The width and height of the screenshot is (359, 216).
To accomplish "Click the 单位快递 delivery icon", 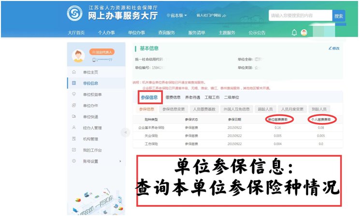I will [x=74, y=116].
